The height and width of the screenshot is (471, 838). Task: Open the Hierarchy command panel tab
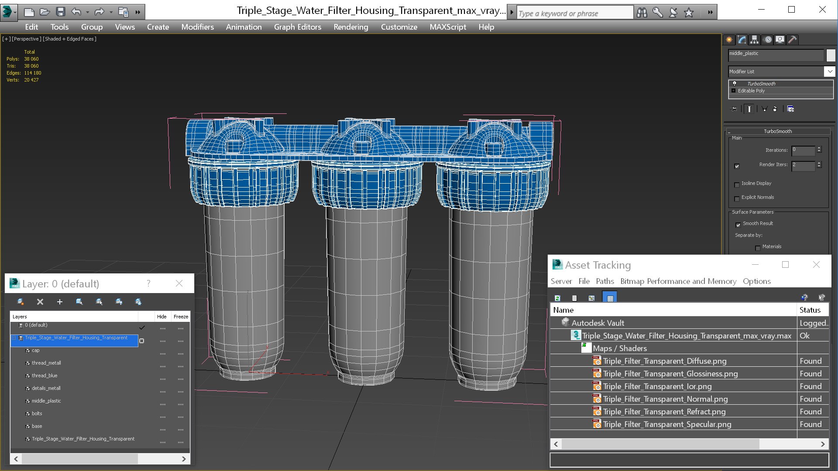click(754, 40)
